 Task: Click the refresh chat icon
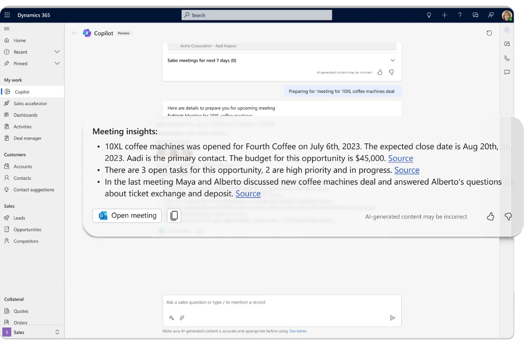(489, 33)
